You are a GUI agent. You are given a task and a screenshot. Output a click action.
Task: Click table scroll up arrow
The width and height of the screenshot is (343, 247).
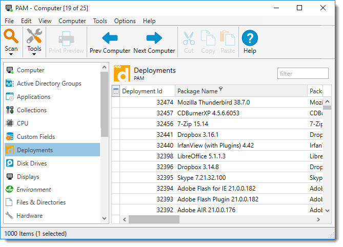[x=327, y=101]
